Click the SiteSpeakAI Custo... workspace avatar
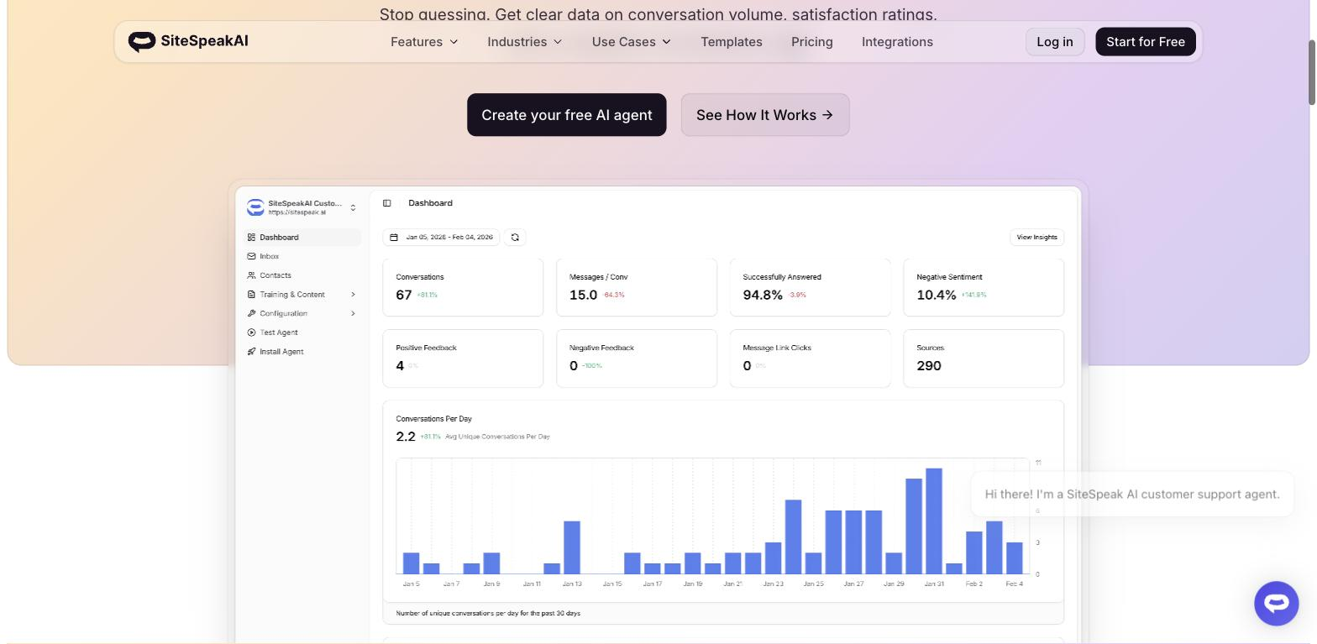This screenshot has width=1317, height=644. pos(254,207)
